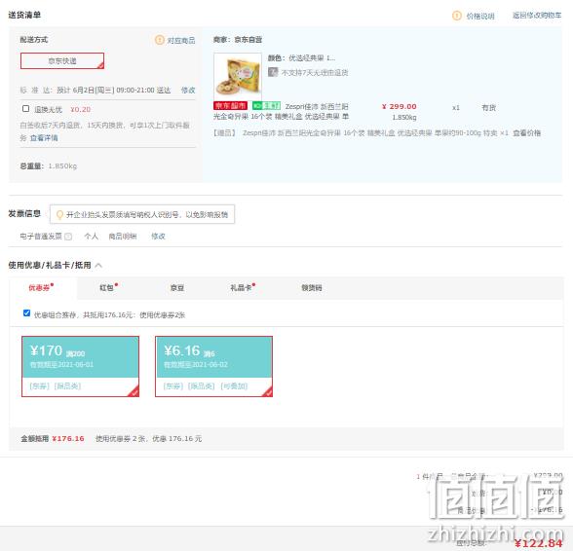This screenshot has width=573, height=551.
Task: Uncheck 优惠组合推荐 checkbox
Action: tap(26, 313)
